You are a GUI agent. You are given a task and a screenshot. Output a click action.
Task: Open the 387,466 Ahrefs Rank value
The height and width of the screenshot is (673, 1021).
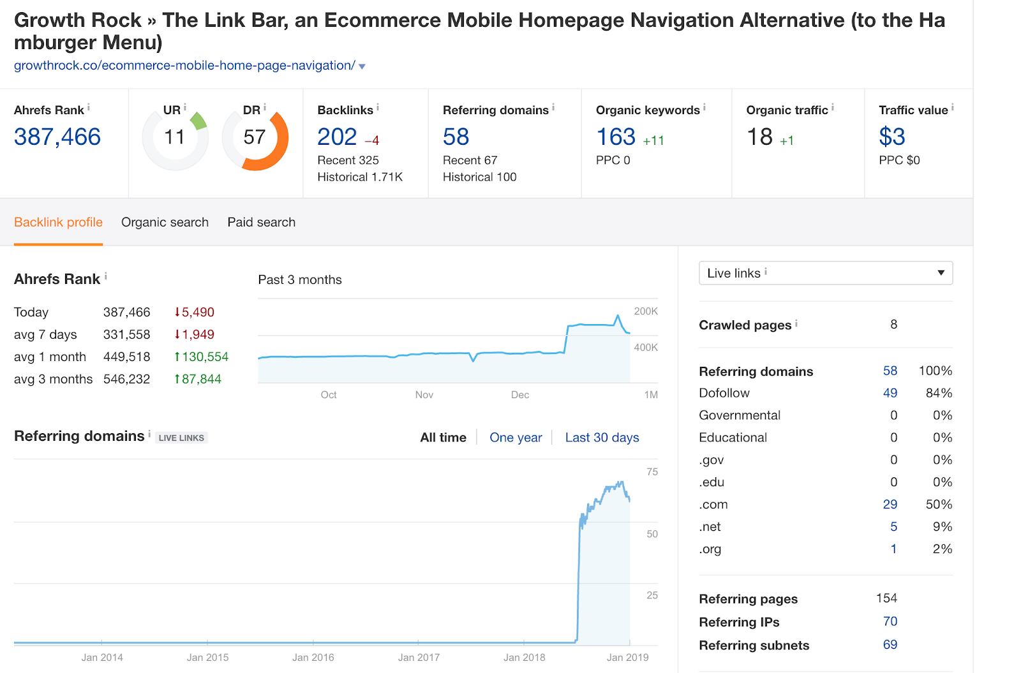click(x=57, y=137)
